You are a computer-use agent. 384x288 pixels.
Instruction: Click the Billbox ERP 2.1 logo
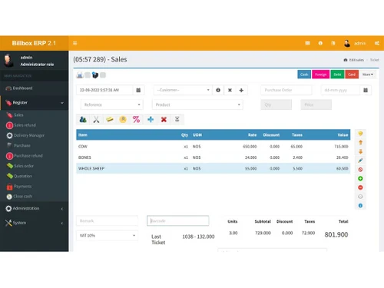point(34,43)
